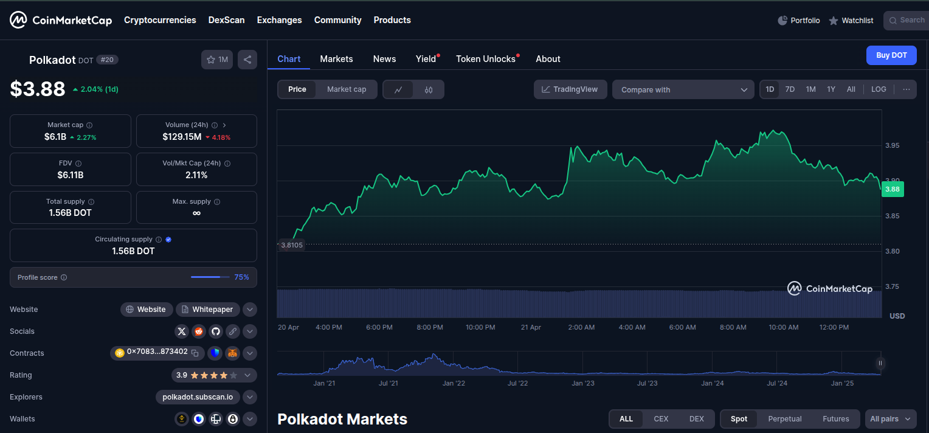Add Polkadot to watchlist via star button
Viewport: 929px width, 433px height.
[217, 60]
